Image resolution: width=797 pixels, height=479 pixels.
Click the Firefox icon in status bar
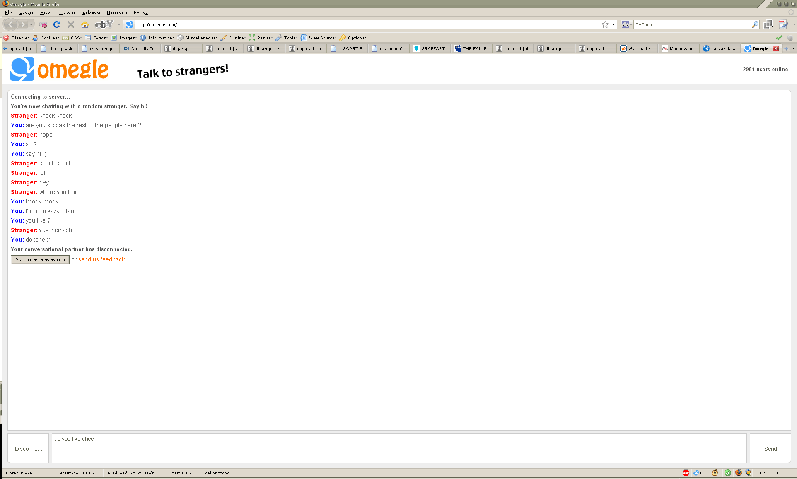[x=739, y=473]
